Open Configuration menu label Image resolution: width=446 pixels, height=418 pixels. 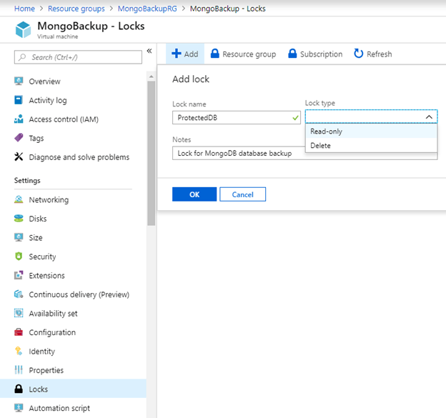(x=52, y=332)
